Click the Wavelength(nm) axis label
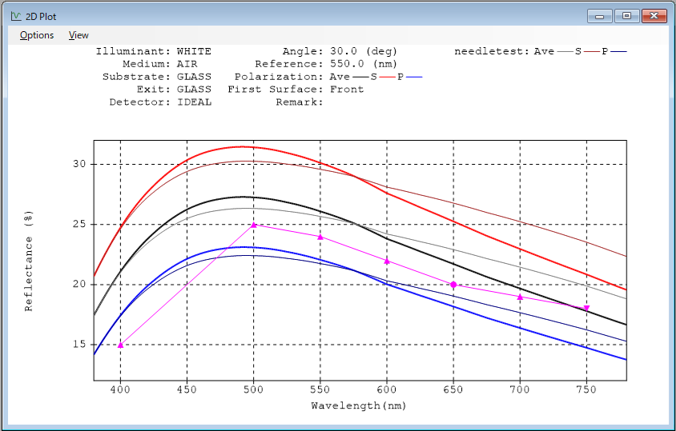676x431 pixels. (x=359, y=405)
